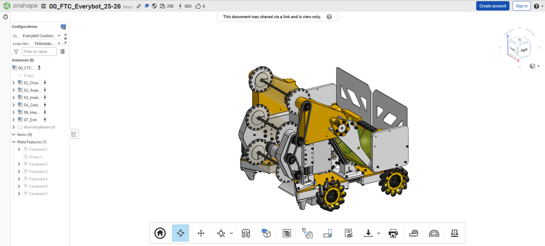Click the configurations panel scroll dot
Screen dimensions: 545x246
(x=66, y=38)
